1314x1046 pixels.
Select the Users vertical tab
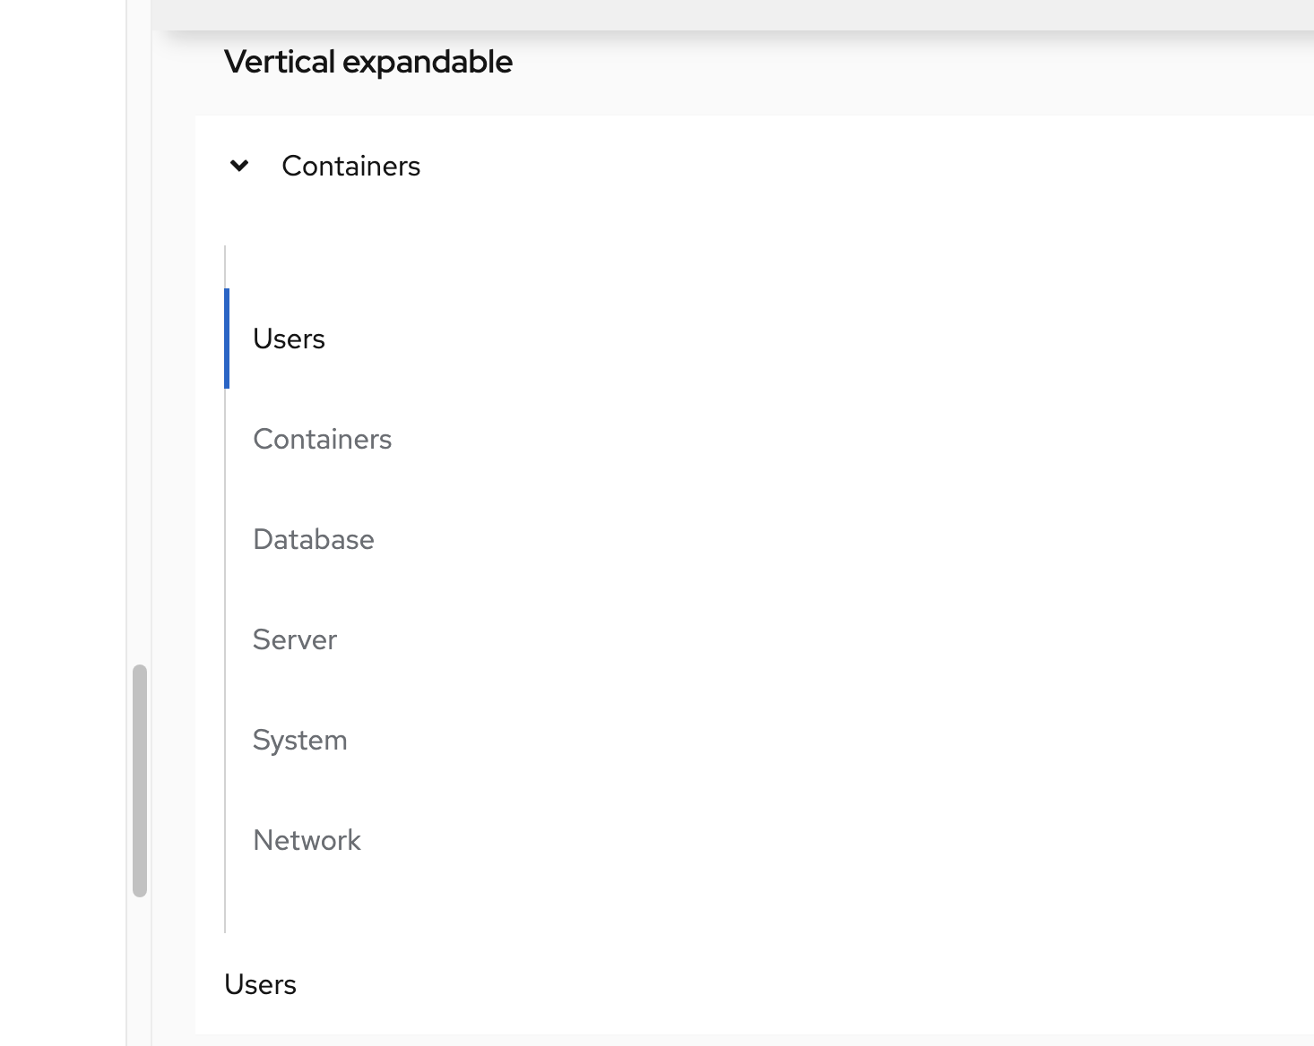289,339
